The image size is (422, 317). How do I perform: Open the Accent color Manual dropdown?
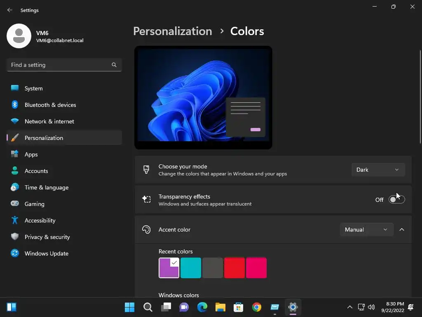point(366,229)
